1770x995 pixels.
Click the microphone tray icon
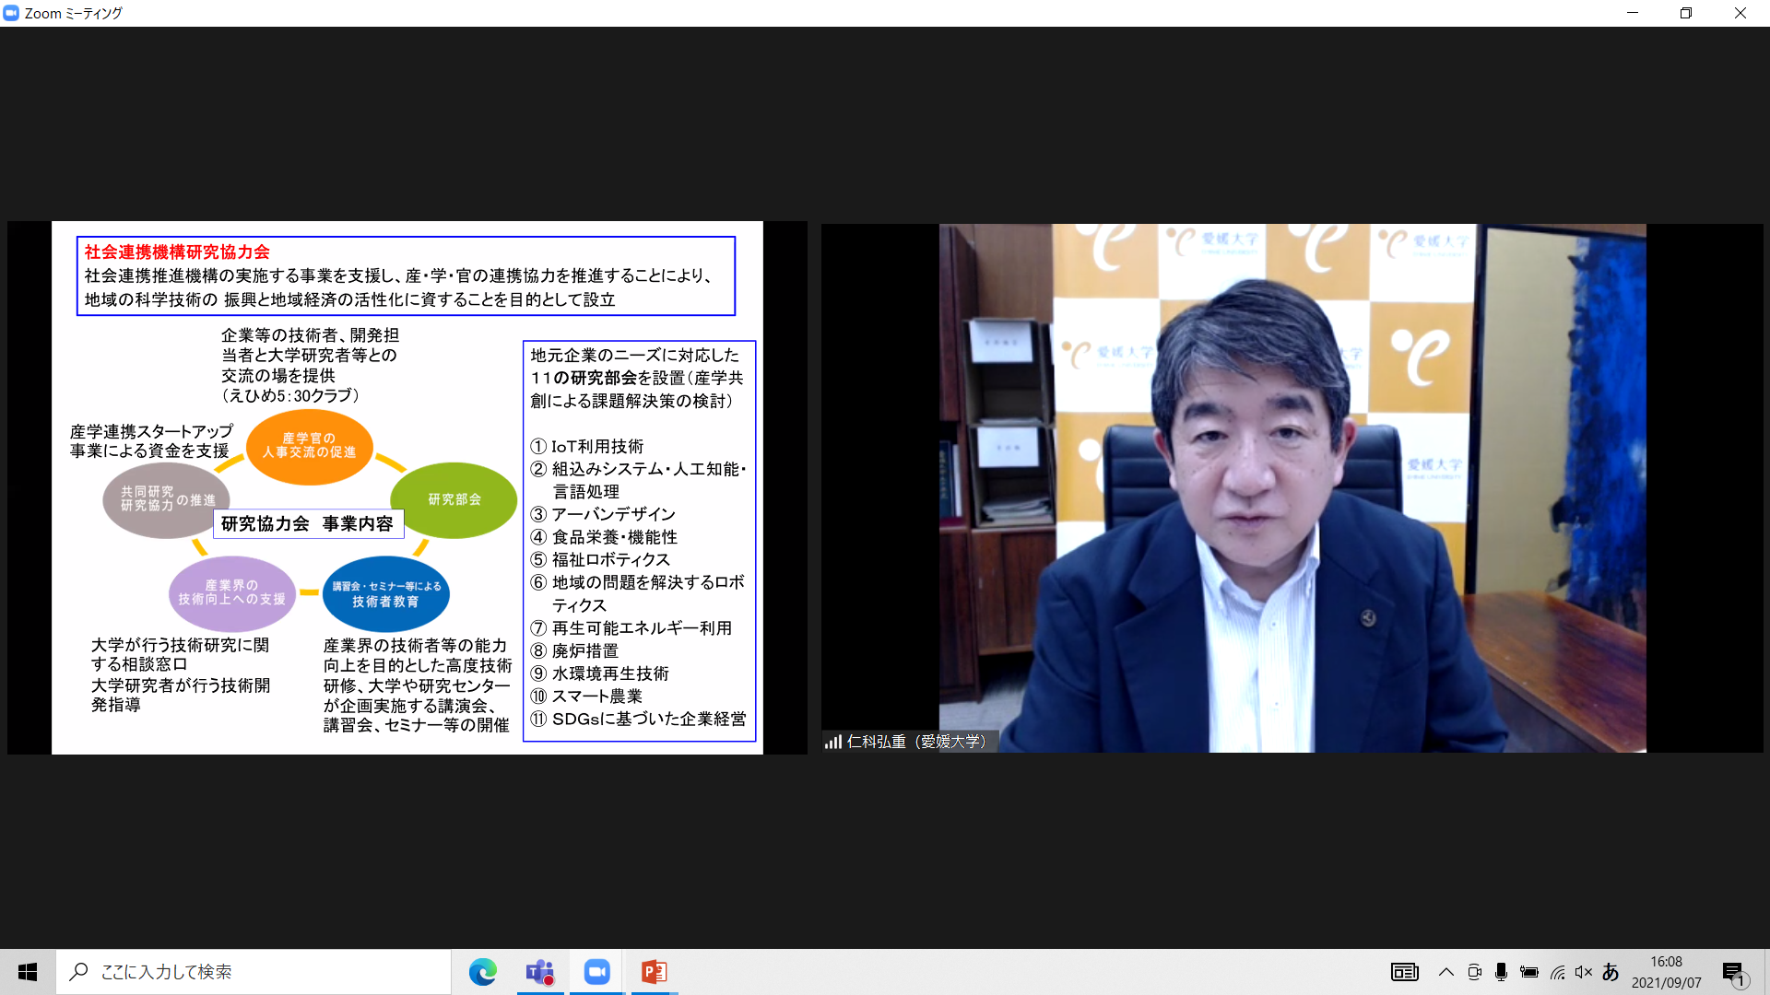tap(1501, 972)
